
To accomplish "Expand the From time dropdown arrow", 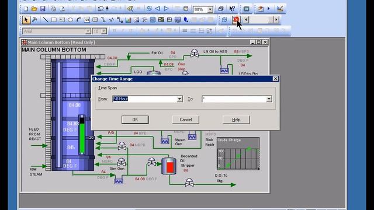I will pyautogui.click(x=179, y=99).
